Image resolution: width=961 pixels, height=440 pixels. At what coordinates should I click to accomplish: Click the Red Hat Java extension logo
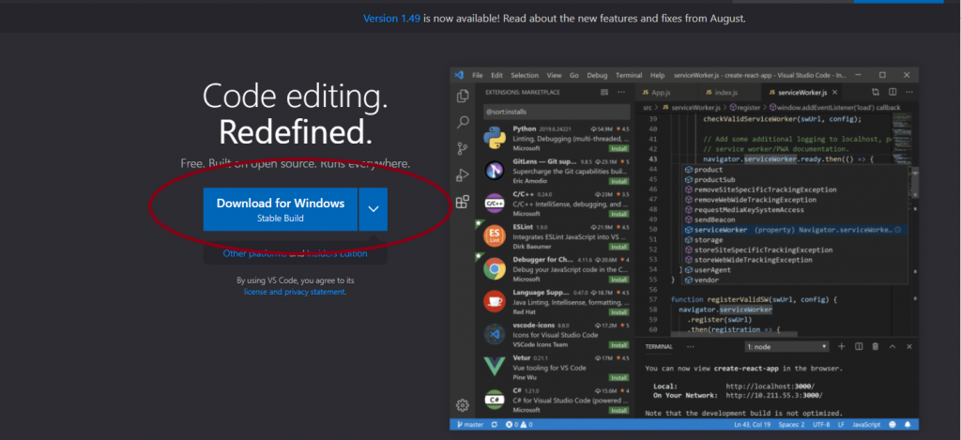[494, 301]
